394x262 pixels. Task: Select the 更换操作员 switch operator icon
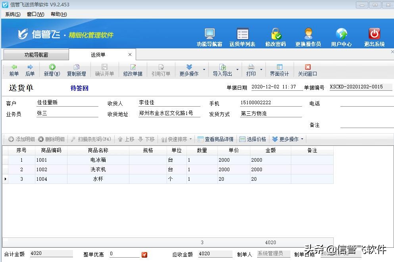[308, 36]
